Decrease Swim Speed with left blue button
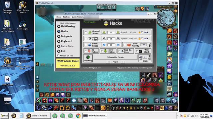Viewport: 213px width, 119px height. click(104, 45)
